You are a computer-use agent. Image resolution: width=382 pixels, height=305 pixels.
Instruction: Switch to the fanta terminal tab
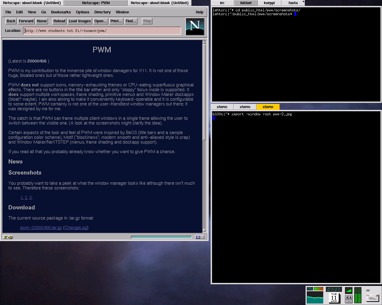(293, 3)
